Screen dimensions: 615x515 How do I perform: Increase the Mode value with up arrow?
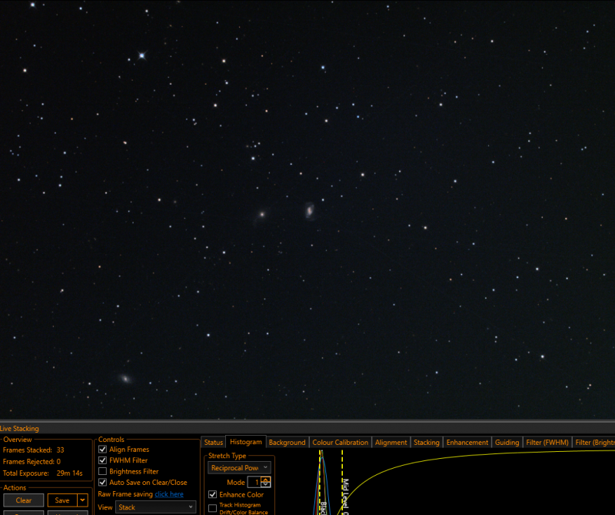(266, 480)
